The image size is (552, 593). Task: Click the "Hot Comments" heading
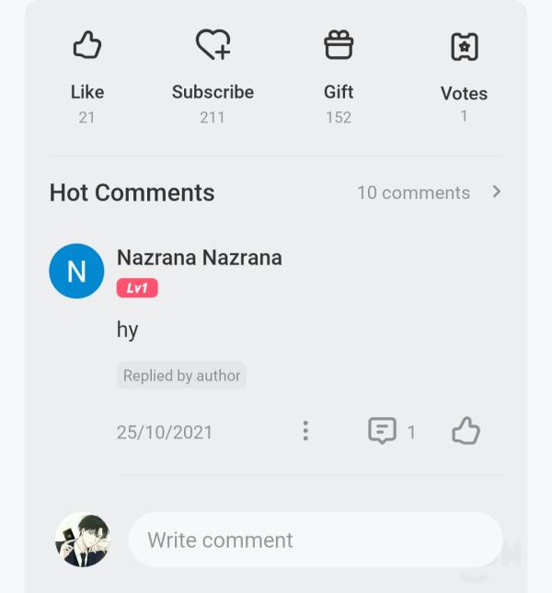pyautogui.click(x=132, y=192)
